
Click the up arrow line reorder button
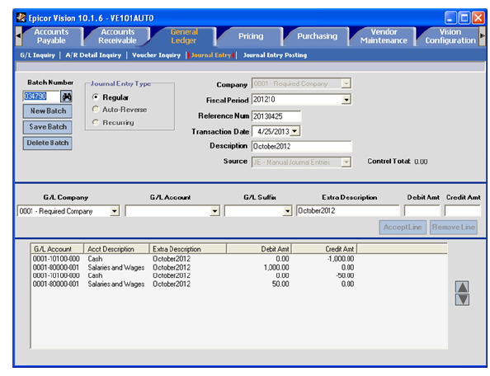tap(462, 286)
